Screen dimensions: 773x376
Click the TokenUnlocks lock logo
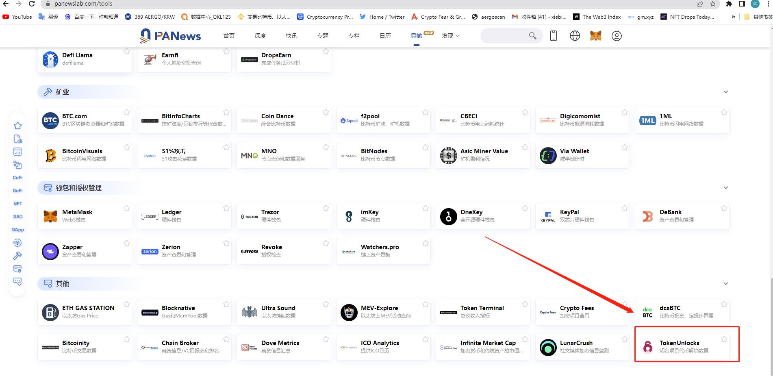pyautogui.click(x=648, y=347)
